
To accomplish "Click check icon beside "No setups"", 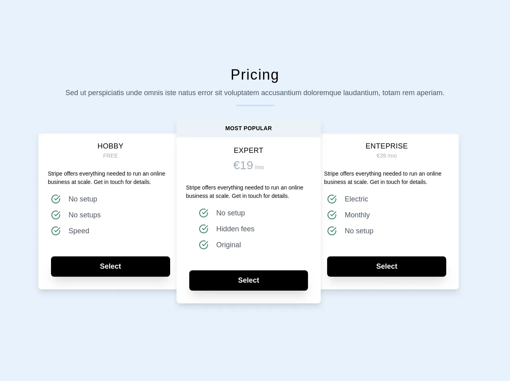I will click(x=56, y=215).
